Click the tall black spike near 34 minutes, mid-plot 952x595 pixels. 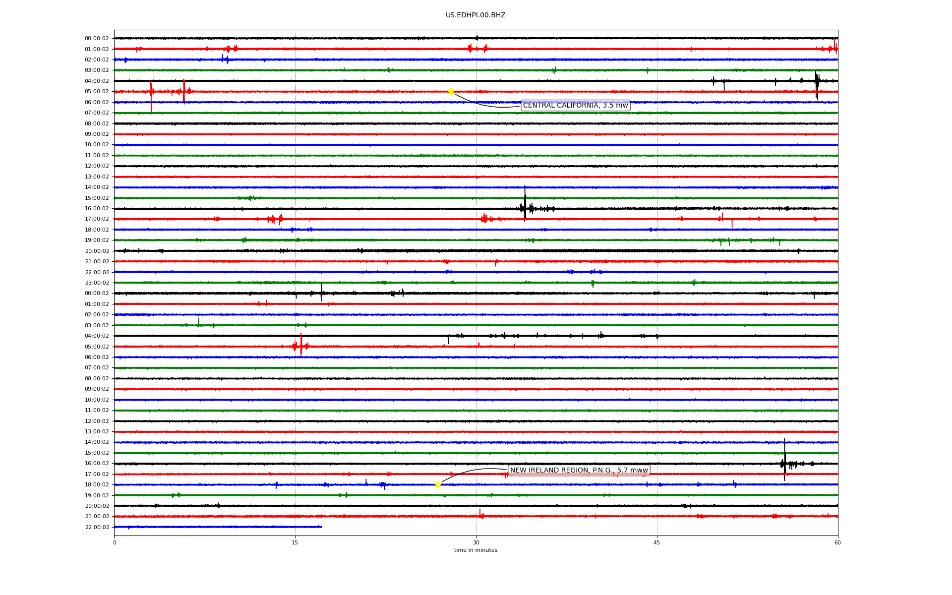[525, 203]
